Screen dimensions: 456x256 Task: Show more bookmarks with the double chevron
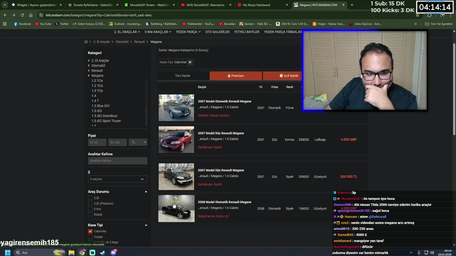(x=415, y=24)
